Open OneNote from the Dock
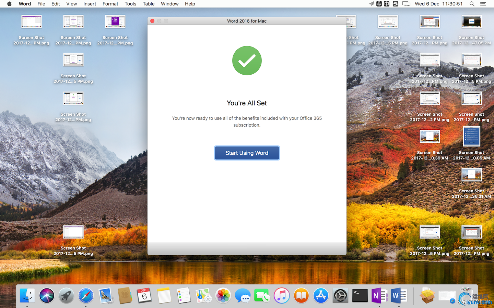The height and width of the screenshot is (308, 494). (379, 296)
